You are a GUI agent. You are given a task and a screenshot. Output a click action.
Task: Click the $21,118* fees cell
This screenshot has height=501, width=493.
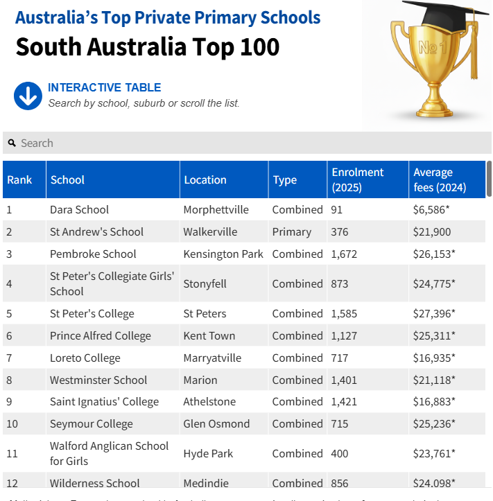click(447, 380)
